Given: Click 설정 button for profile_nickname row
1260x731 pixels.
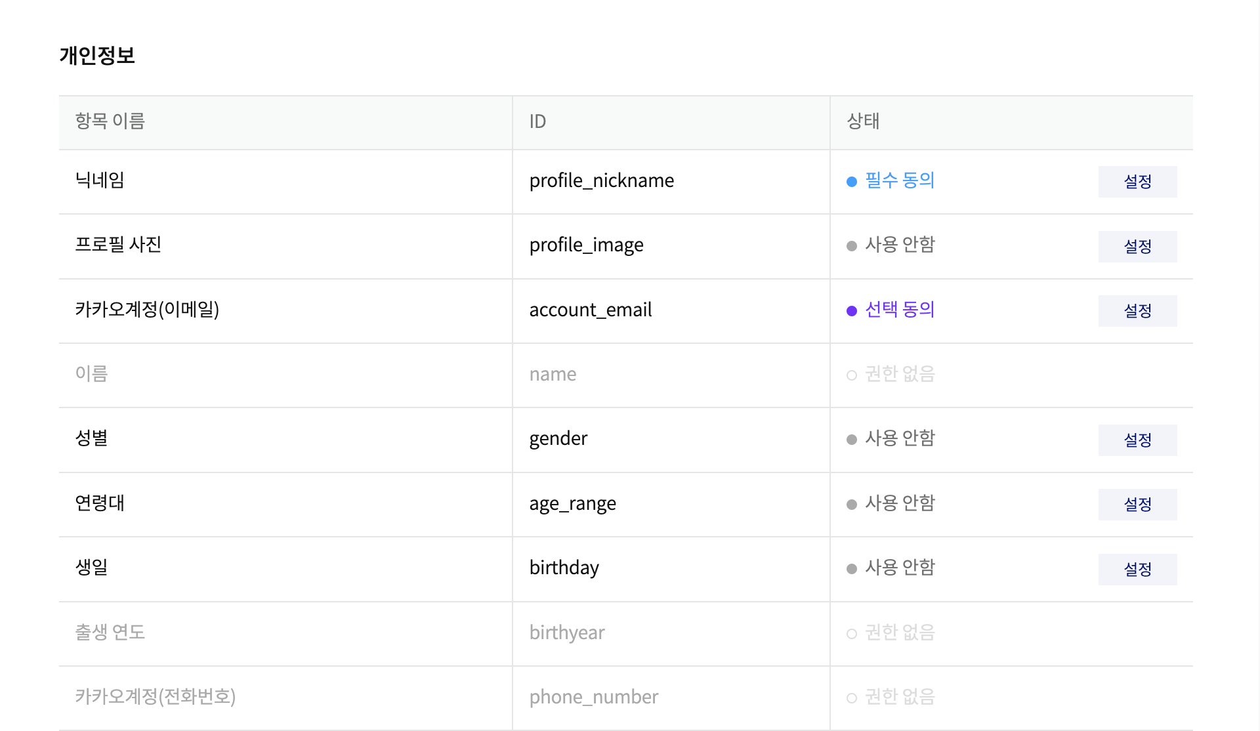Looking at the screenshot, I should pyautogui.click(x=1137, y=182).
